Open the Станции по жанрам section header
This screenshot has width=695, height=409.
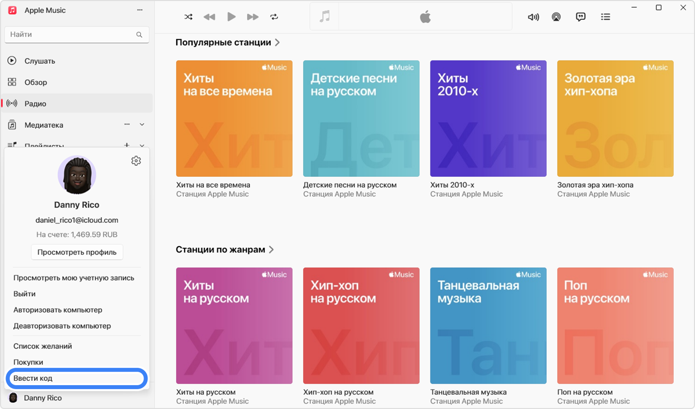[225, 250]
